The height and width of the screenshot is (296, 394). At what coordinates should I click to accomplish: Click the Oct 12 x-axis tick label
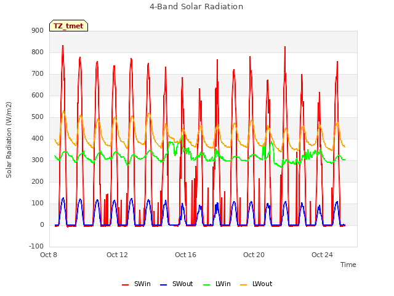(x=117, y=255)
